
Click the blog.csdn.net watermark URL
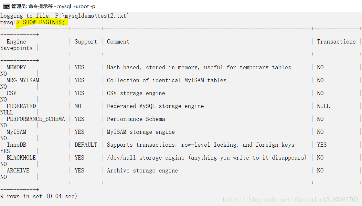pos(290,200)
